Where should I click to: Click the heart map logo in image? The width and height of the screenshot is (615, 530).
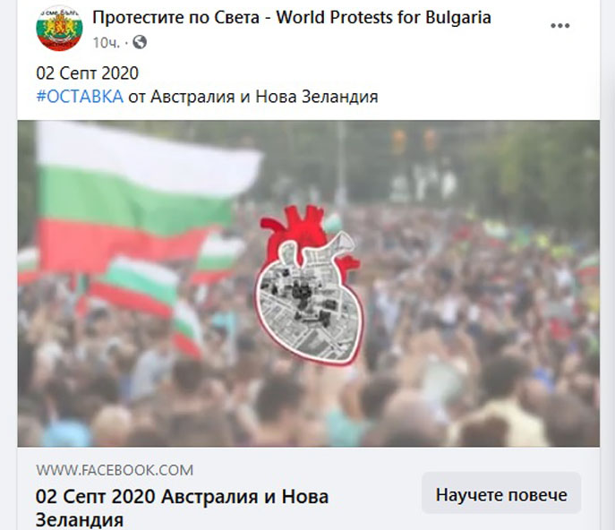310,286
